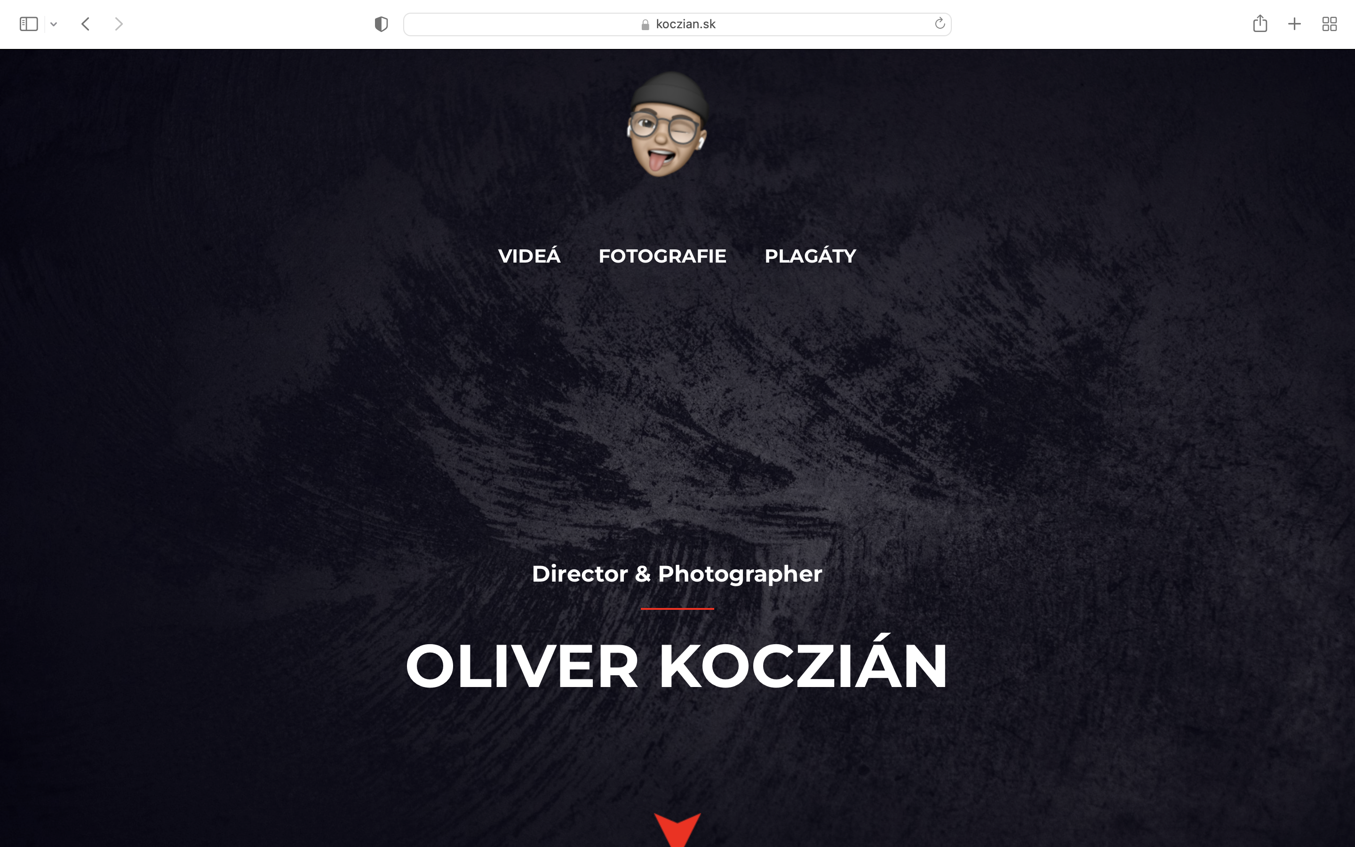The image size is (1355, 847).
Task: Click the koczian.sk URL text
Action: point(685,24)
